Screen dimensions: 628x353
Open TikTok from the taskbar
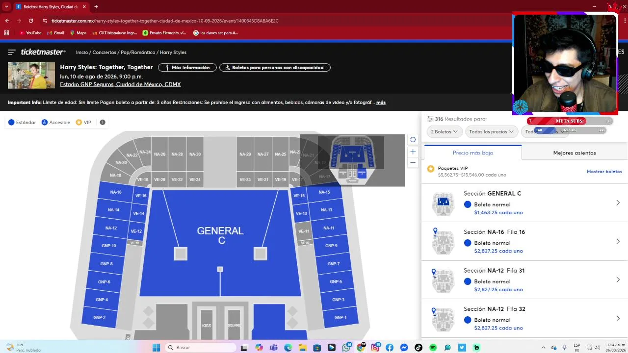pyautogui.click(x=419, y=348)
